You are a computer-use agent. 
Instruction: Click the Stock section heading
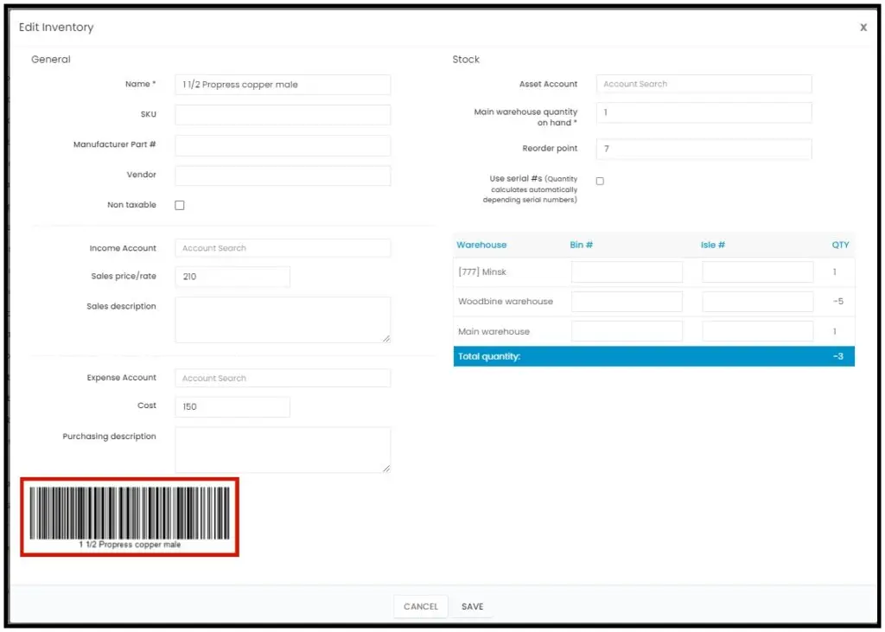point(466,60)
